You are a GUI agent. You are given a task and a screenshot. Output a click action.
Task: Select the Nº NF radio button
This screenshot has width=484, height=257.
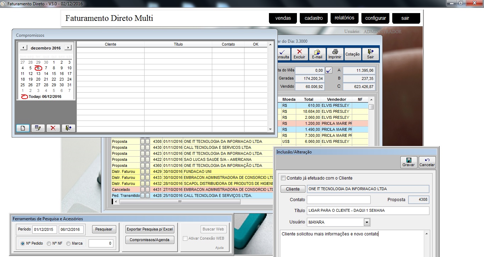[x=49, y=243]
